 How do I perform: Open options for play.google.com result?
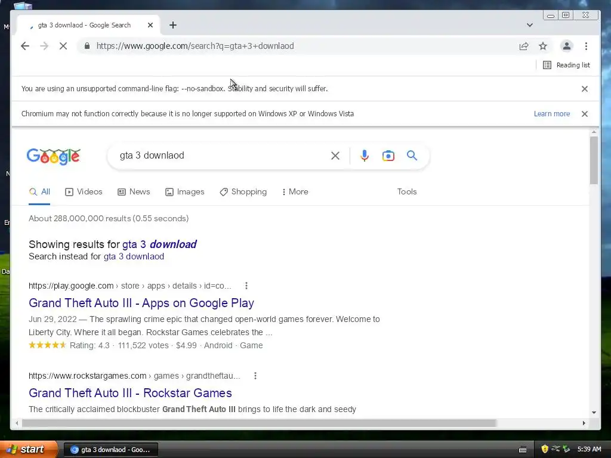(x=246, y=286)
